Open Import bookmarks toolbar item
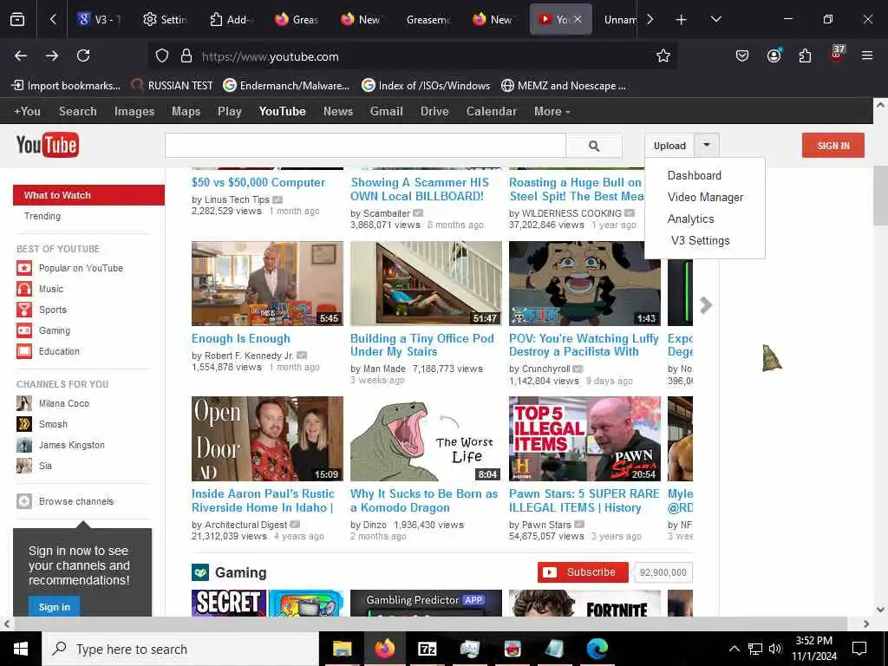Viewport: 888px width, 666px height. pos(66,86)
